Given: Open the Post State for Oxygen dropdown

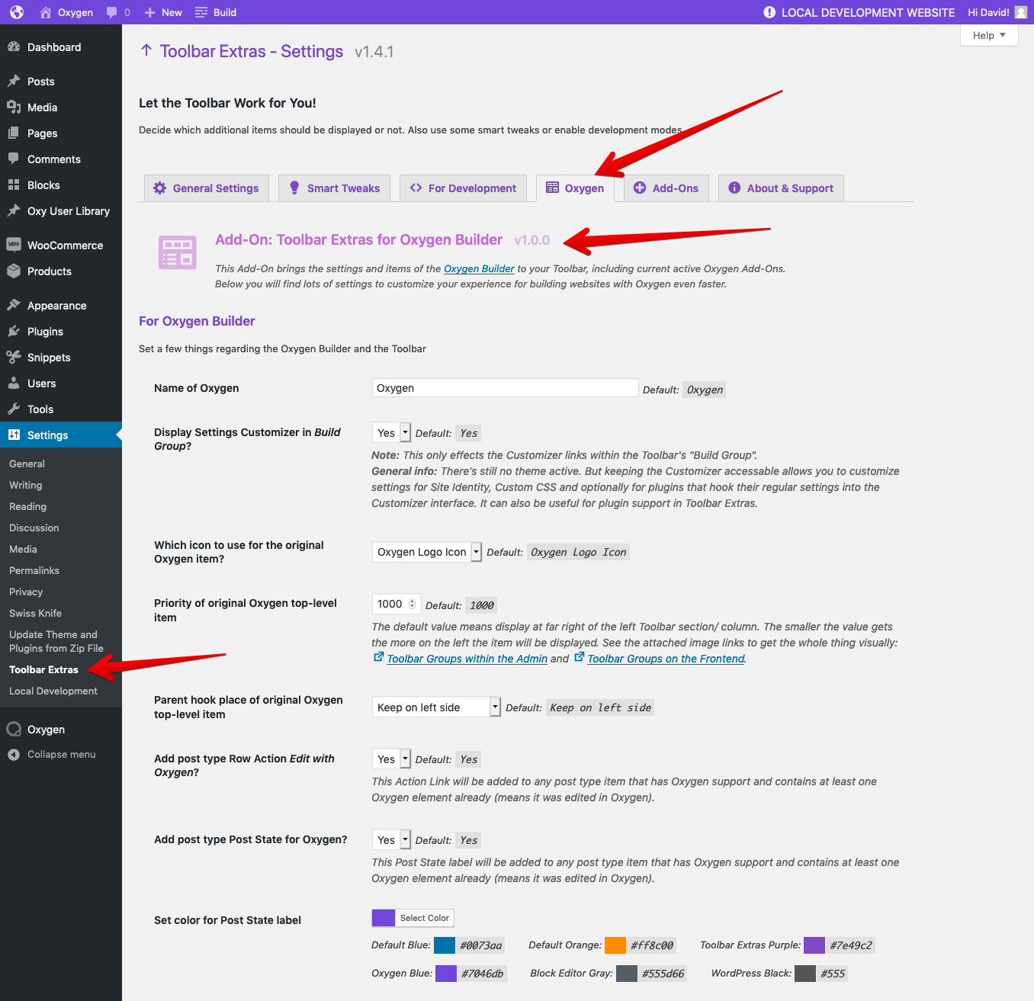Looking at the screenshot, I should (x=391, y=840).
